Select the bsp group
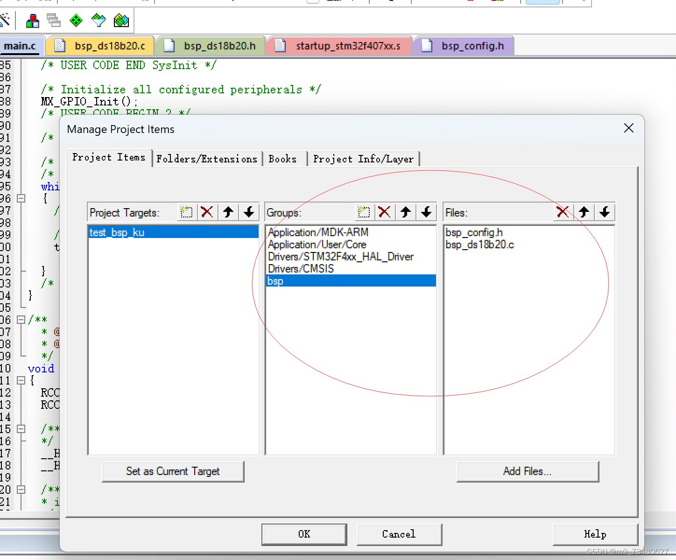This screenshot has height=560, width=676. tap(351, 281)
